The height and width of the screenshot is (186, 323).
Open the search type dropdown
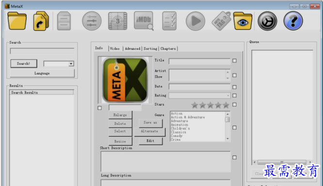point(71,64)
